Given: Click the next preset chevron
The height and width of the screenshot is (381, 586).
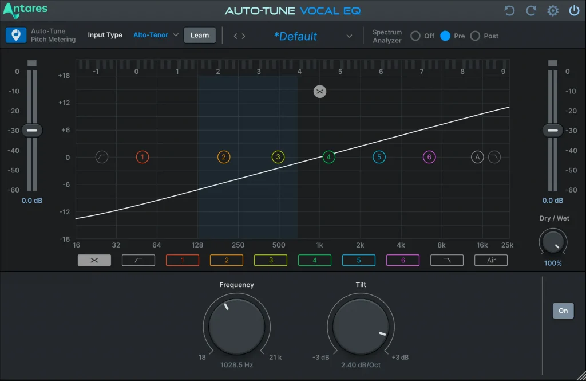Looking at the screenshot, I should click(243, 36).
